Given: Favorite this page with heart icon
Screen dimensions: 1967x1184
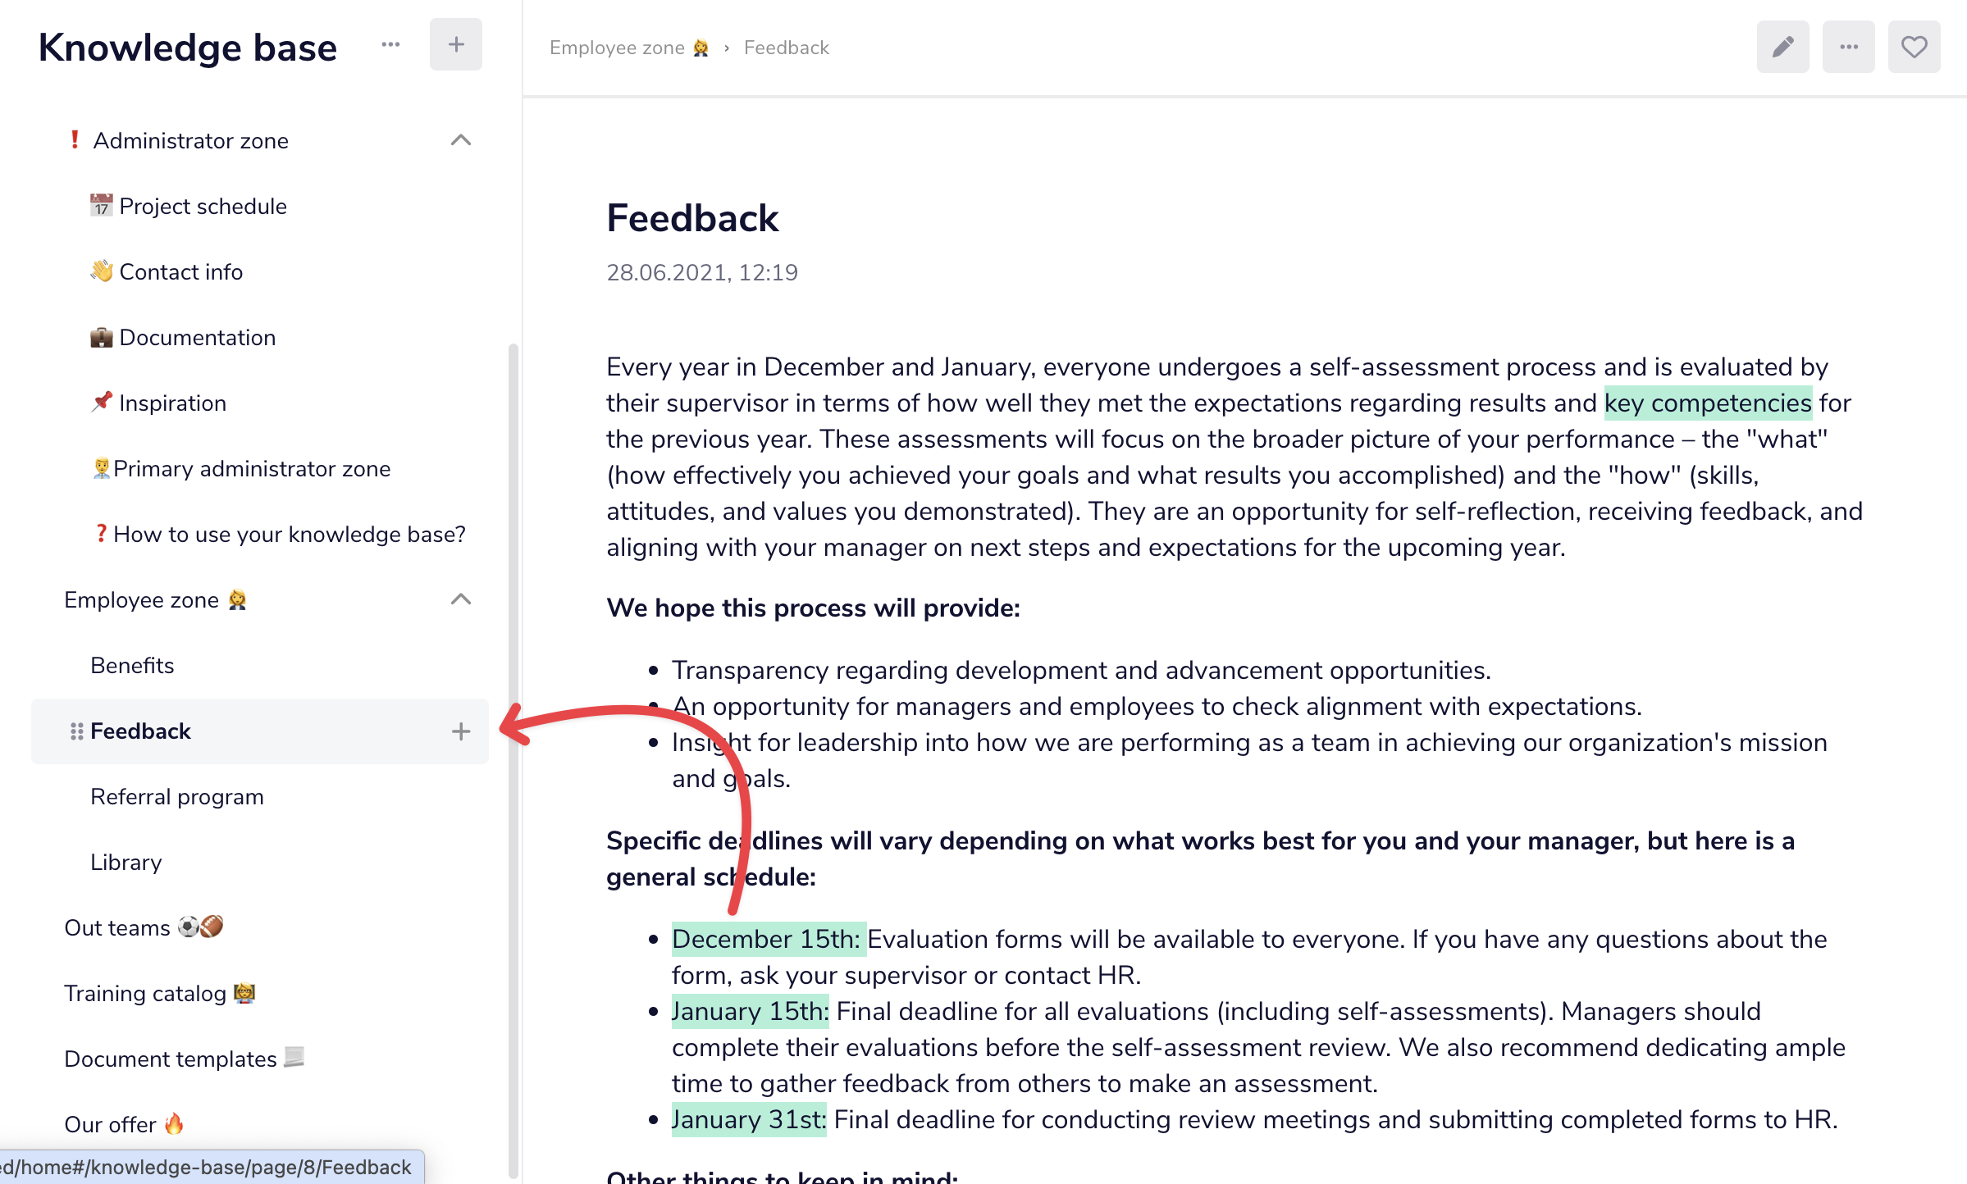Looking at the screenshot, I should point(1914,47).
